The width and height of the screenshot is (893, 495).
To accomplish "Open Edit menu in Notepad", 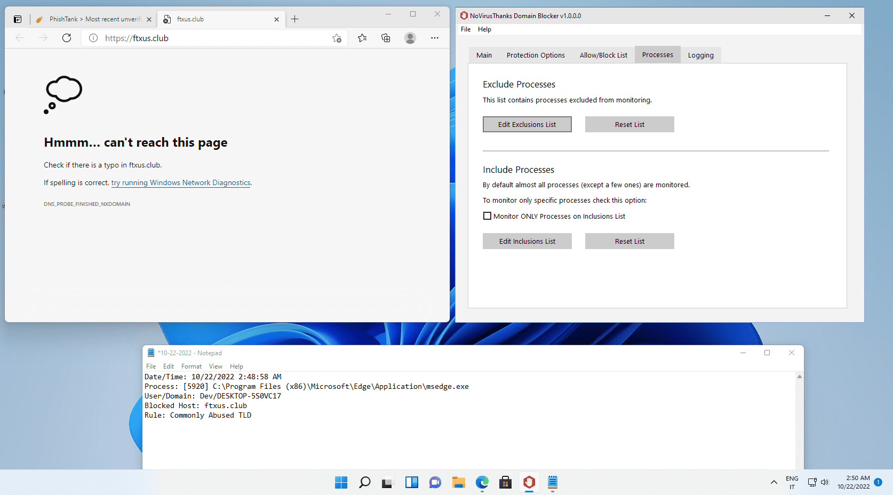I will (x=169, y=366).
